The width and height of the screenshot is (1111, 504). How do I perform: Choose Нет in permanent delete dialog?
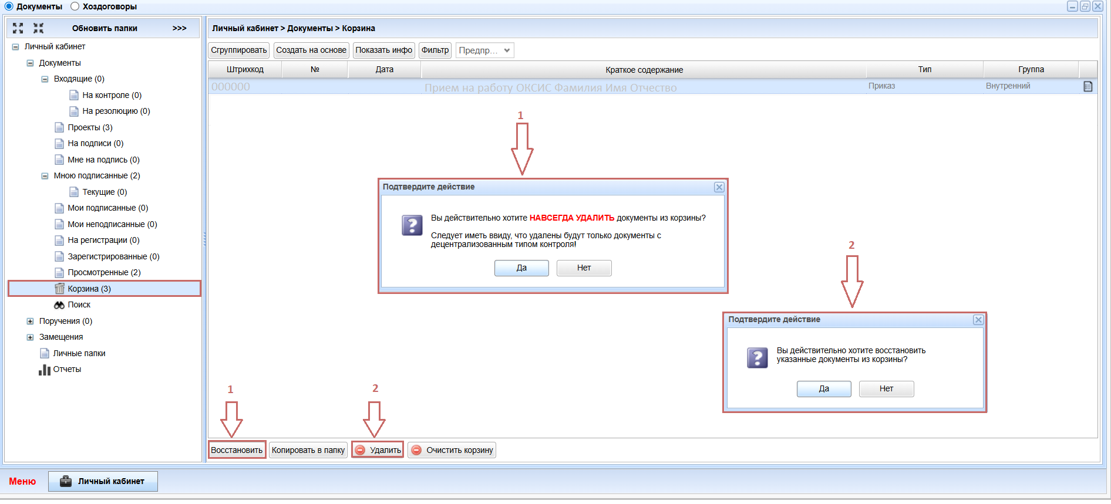click(584, 268)
